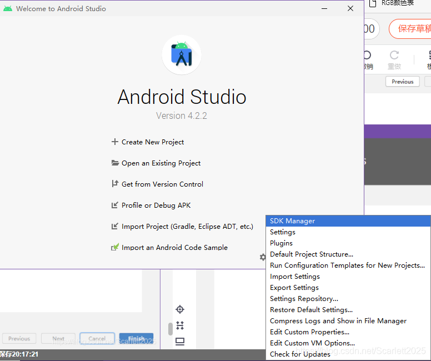Click the monitor screen icon at the bottom

pyautogui.click(x=180, y=342)
